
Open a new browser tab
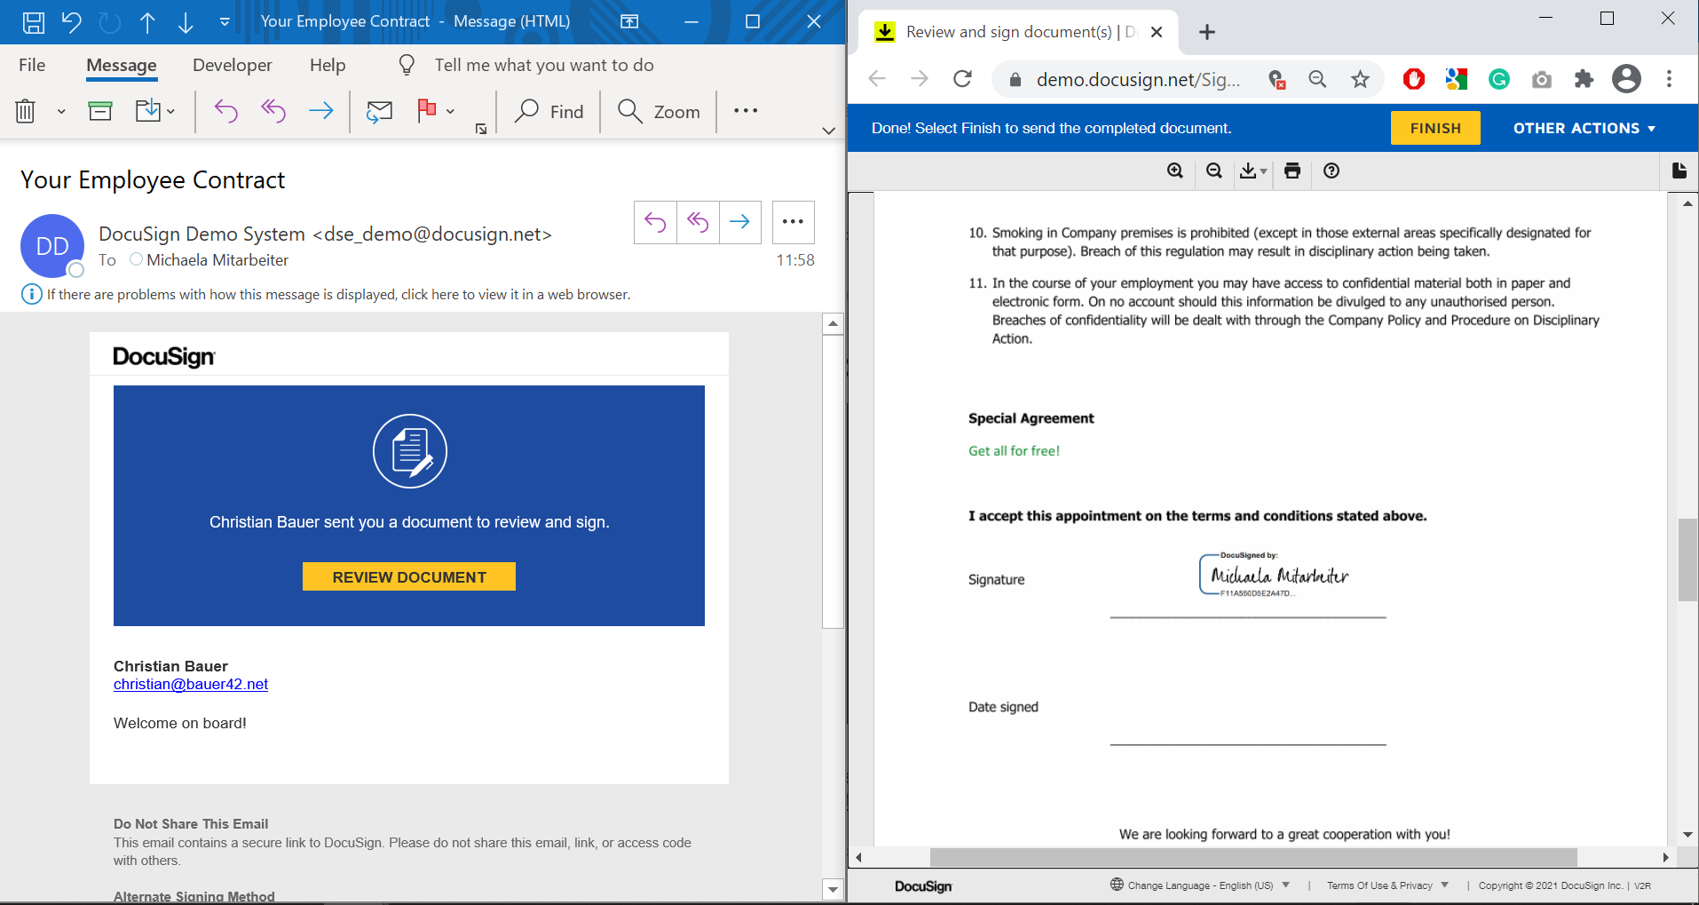(1206, 32)
